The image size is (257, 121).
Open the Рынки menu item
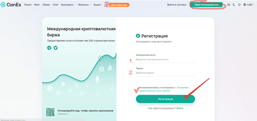point(28,5)
